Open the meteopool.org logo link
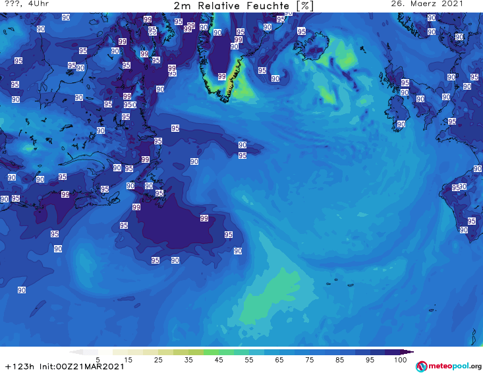Image resolution: width=483 pixels, height=373 pixels. pos(448,366)
